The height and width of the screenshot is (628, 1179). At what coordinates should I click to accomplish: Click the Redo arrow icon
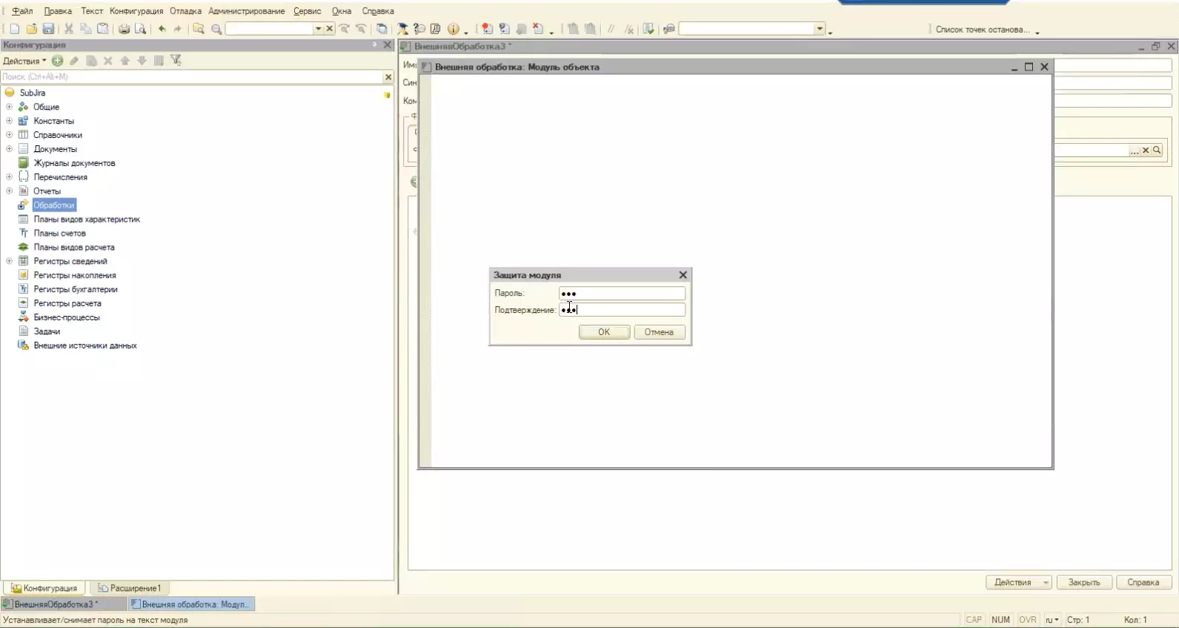[x=178, y=29]
